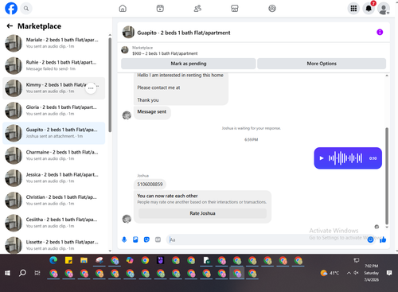Open the Marketplace storefront icon
Image resolution: width=398 pixels, height=292 pixels.
click(235, 9)
